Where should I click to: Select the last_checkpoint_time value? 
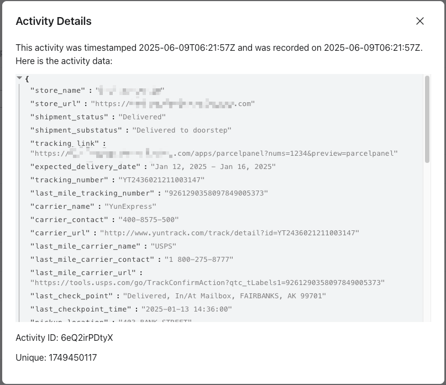(187, 309)
